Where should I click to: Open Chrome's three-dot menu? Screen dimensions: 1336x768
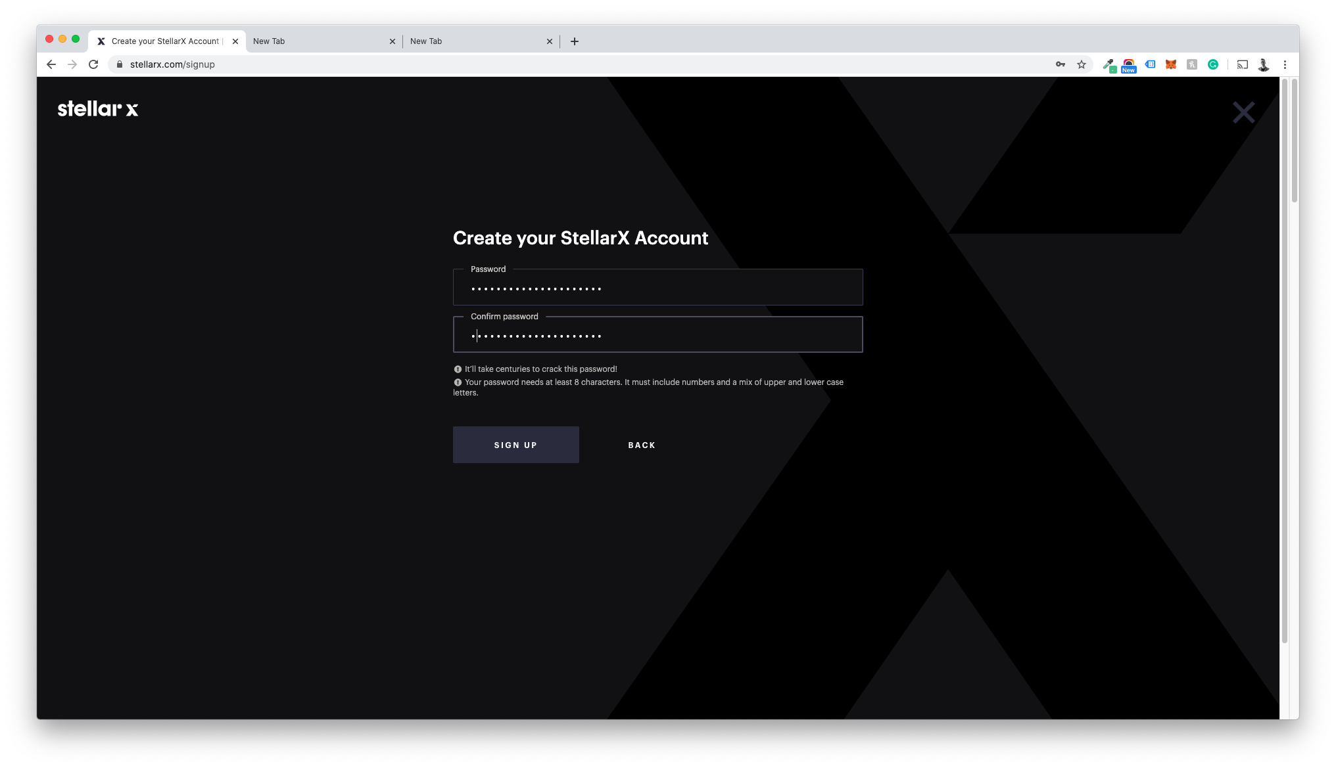click(1285, 64)
